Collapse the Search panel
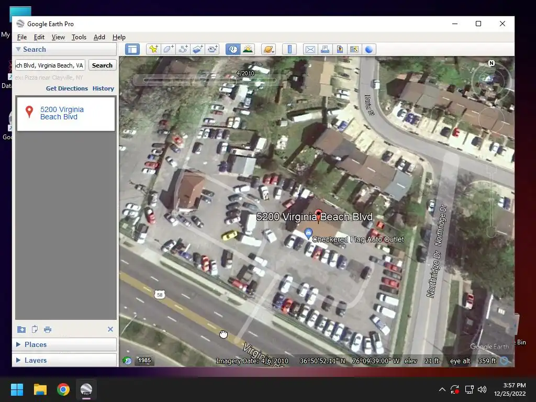This screenshot has width=536, height=402. tap(18, 49)
